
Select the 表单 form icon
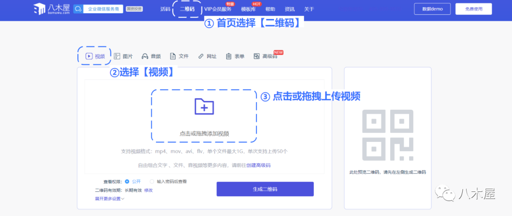[229, 56]
